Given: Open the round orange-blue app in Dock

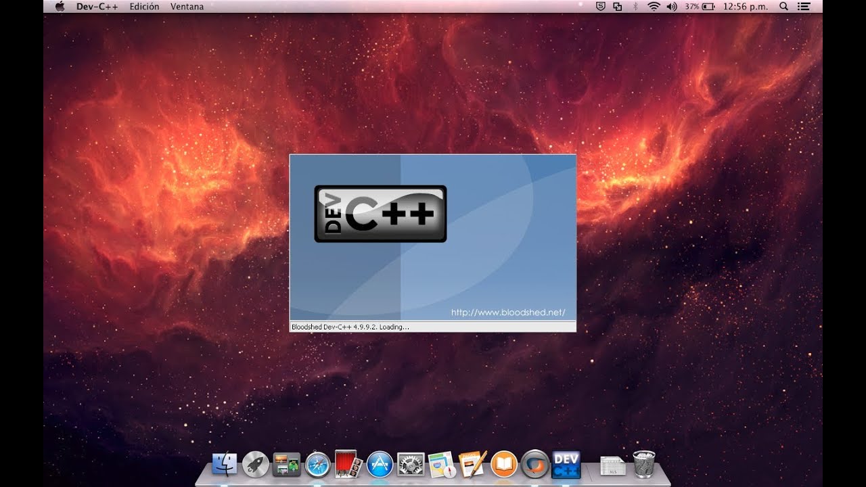Looking at the screenshot, I should 535,465.
